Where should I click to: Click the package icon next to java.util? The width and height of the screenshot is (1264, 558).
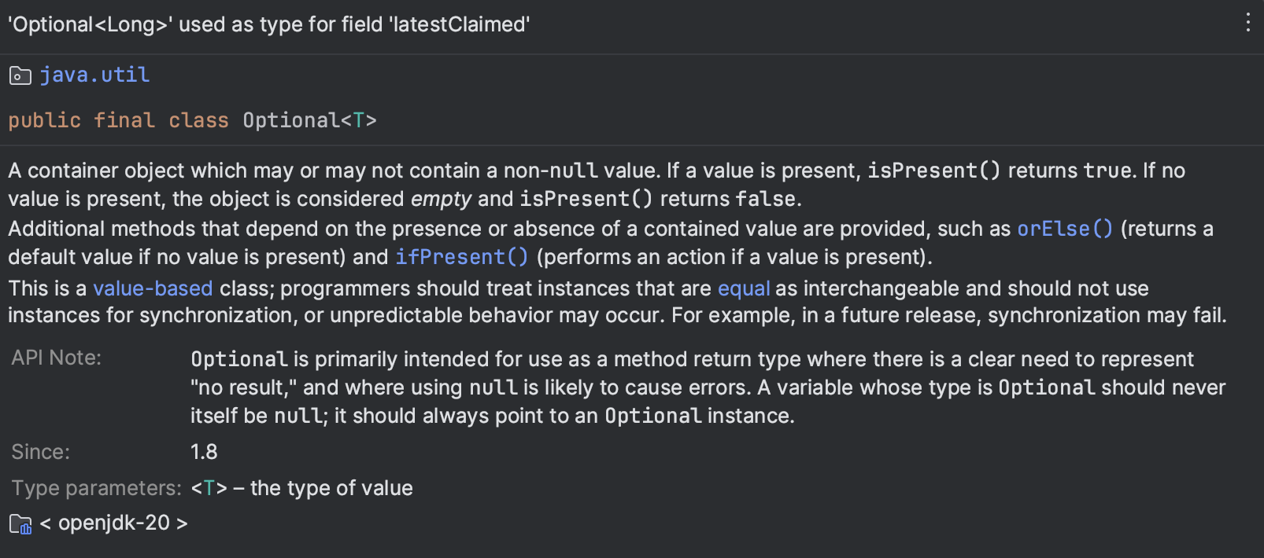(x=20, y=75)
